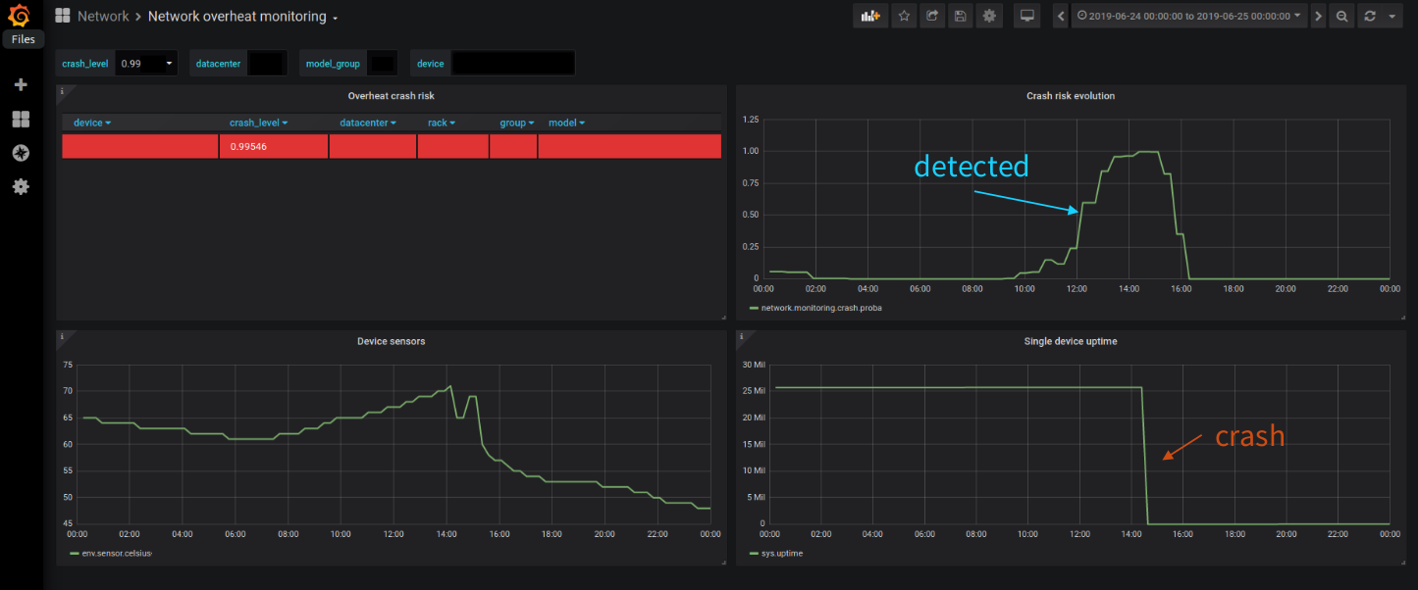Click the Add panel icon in the toolbar

[869, 16]
